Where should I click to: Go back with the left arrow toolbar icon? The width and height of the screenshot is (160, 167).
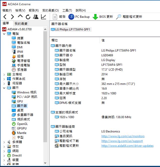(5, 17)
